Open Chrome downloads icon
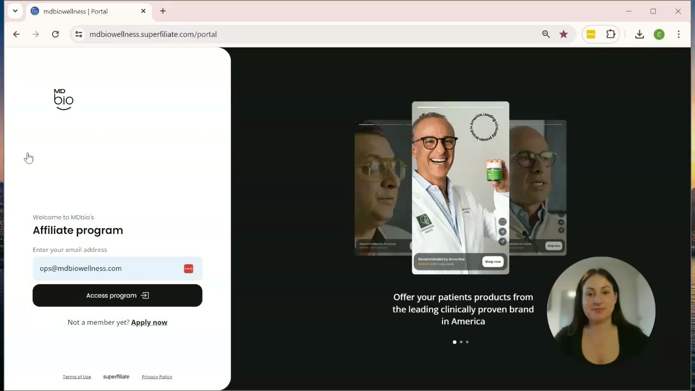The image size is (695, 391). pos(640,34)
